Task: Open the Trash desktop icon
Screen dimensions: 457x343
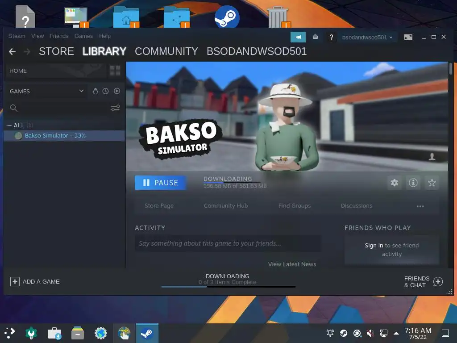Action: click(278, 17)
